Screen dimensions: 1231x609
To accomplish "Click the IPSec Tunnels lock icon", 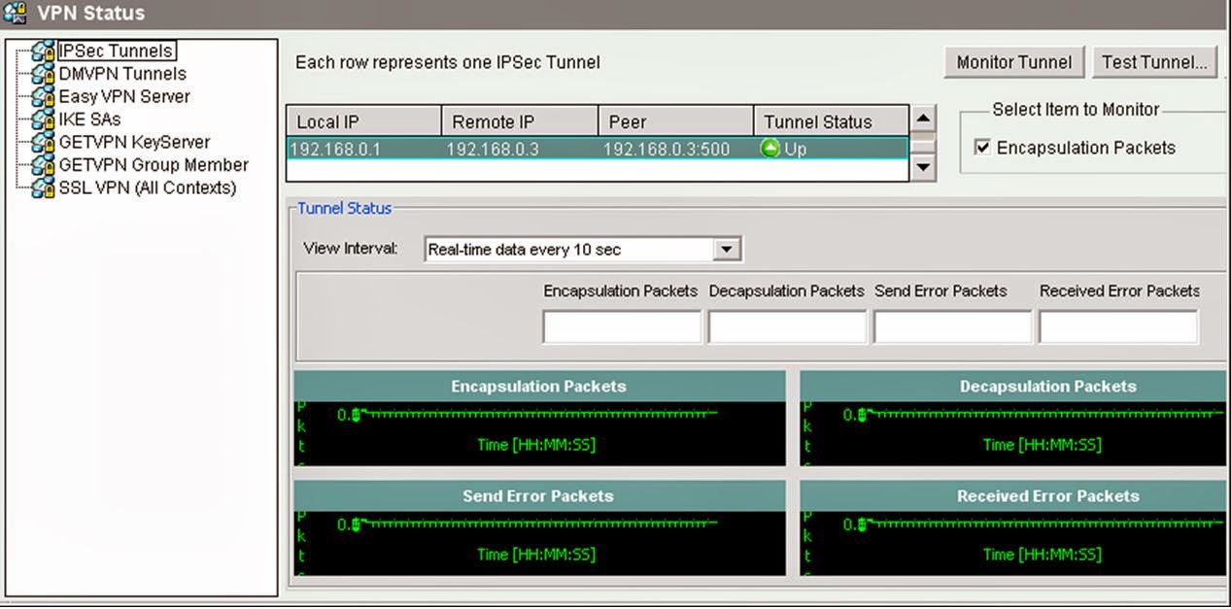I will click(43, 51).
